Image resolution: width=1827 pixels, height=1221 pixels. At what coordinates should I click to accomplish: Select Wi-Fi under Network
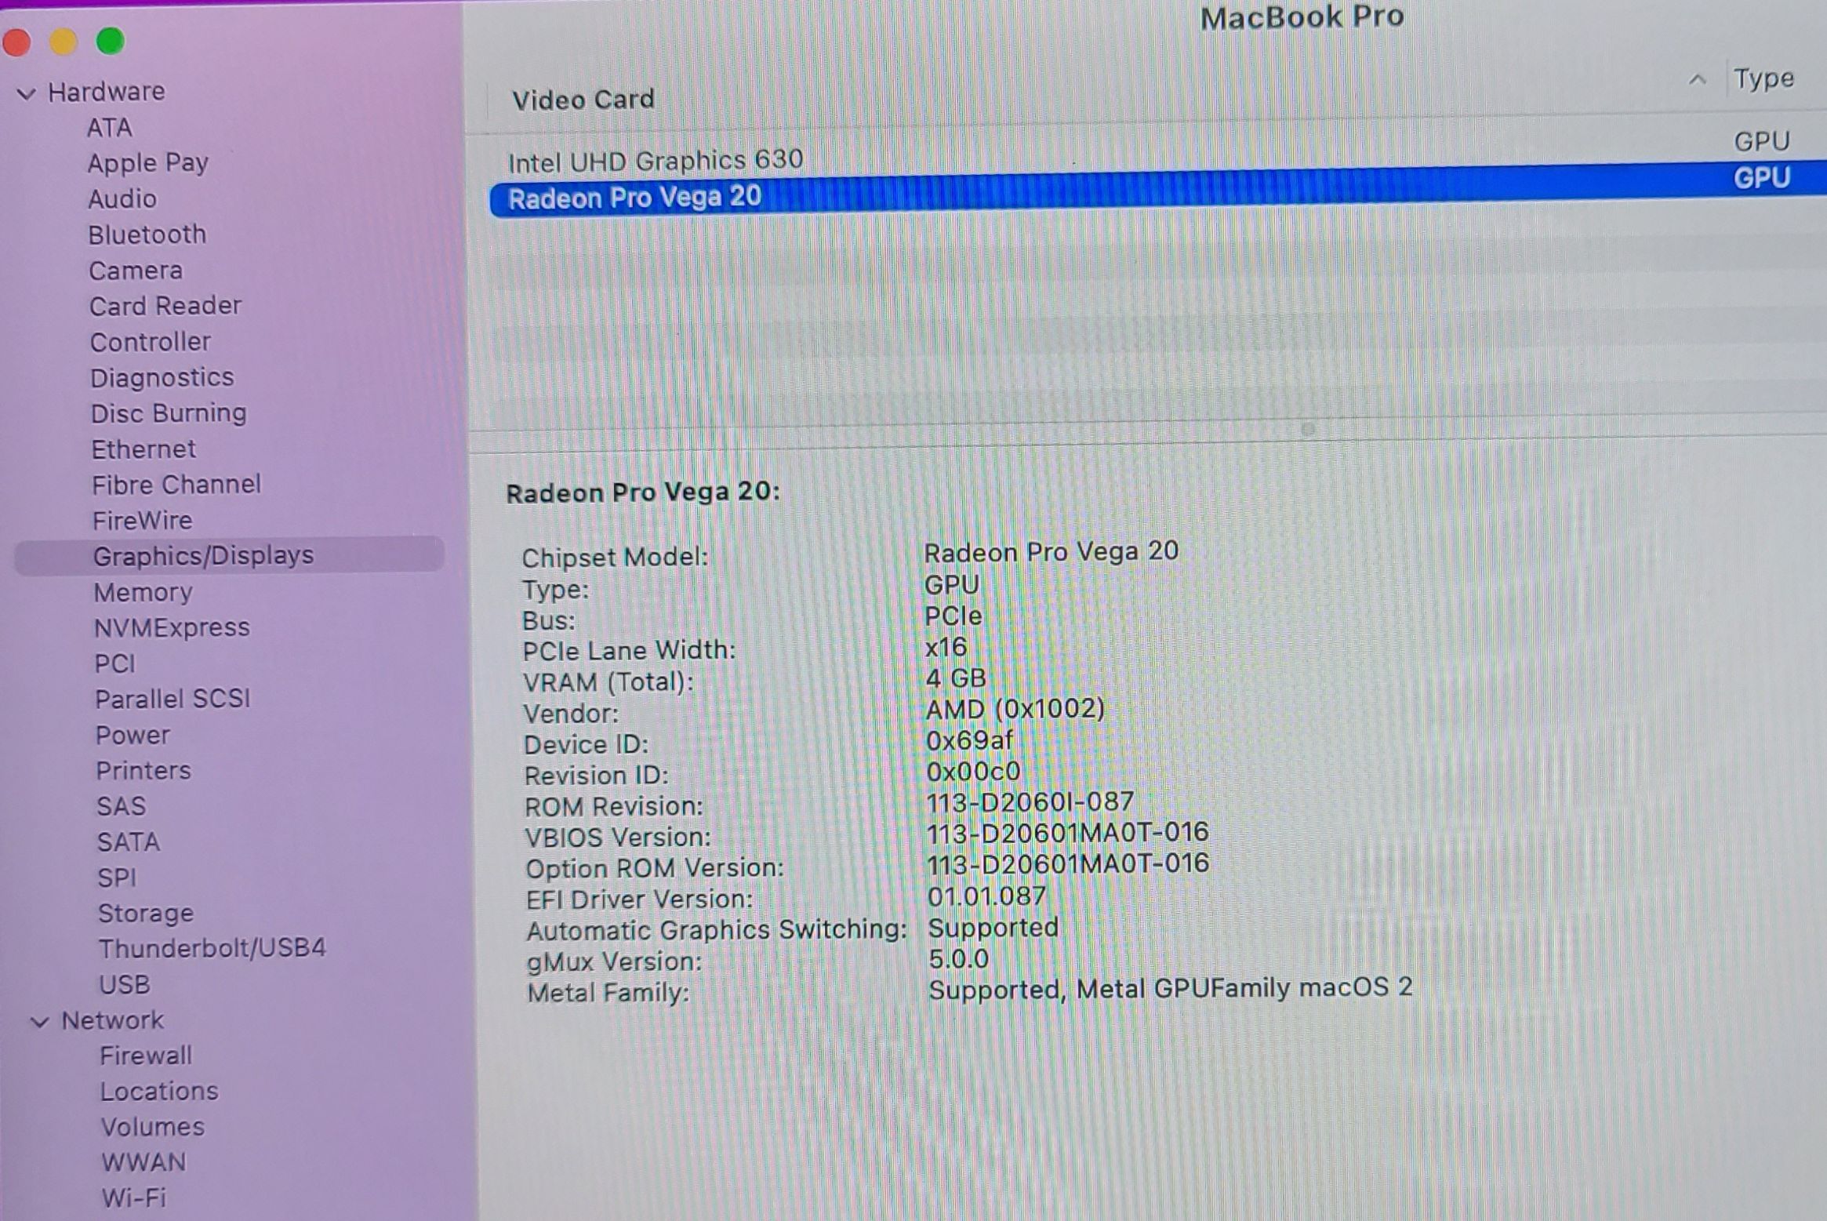(133, 1197)
